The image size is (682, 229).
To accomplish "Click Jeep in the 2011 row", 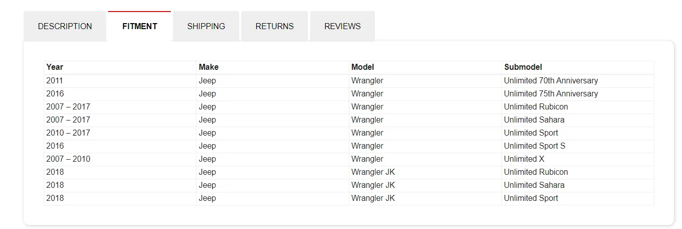I will [x=207, y=81].
